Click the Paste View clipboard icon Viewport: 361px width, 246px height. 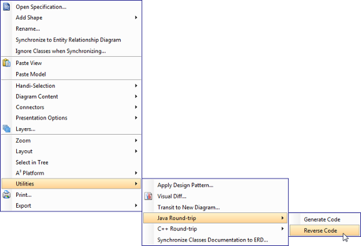pyautogui.click(x=6, y=63)
